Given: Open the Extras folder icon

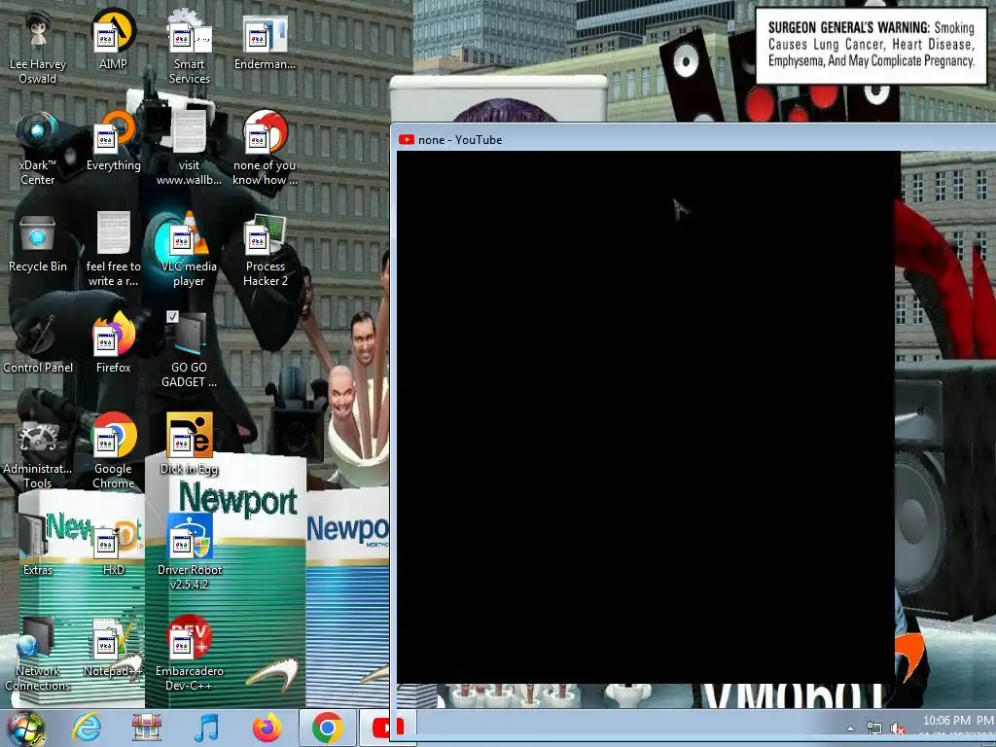Looking at the screenshot, I should (38, 545).
